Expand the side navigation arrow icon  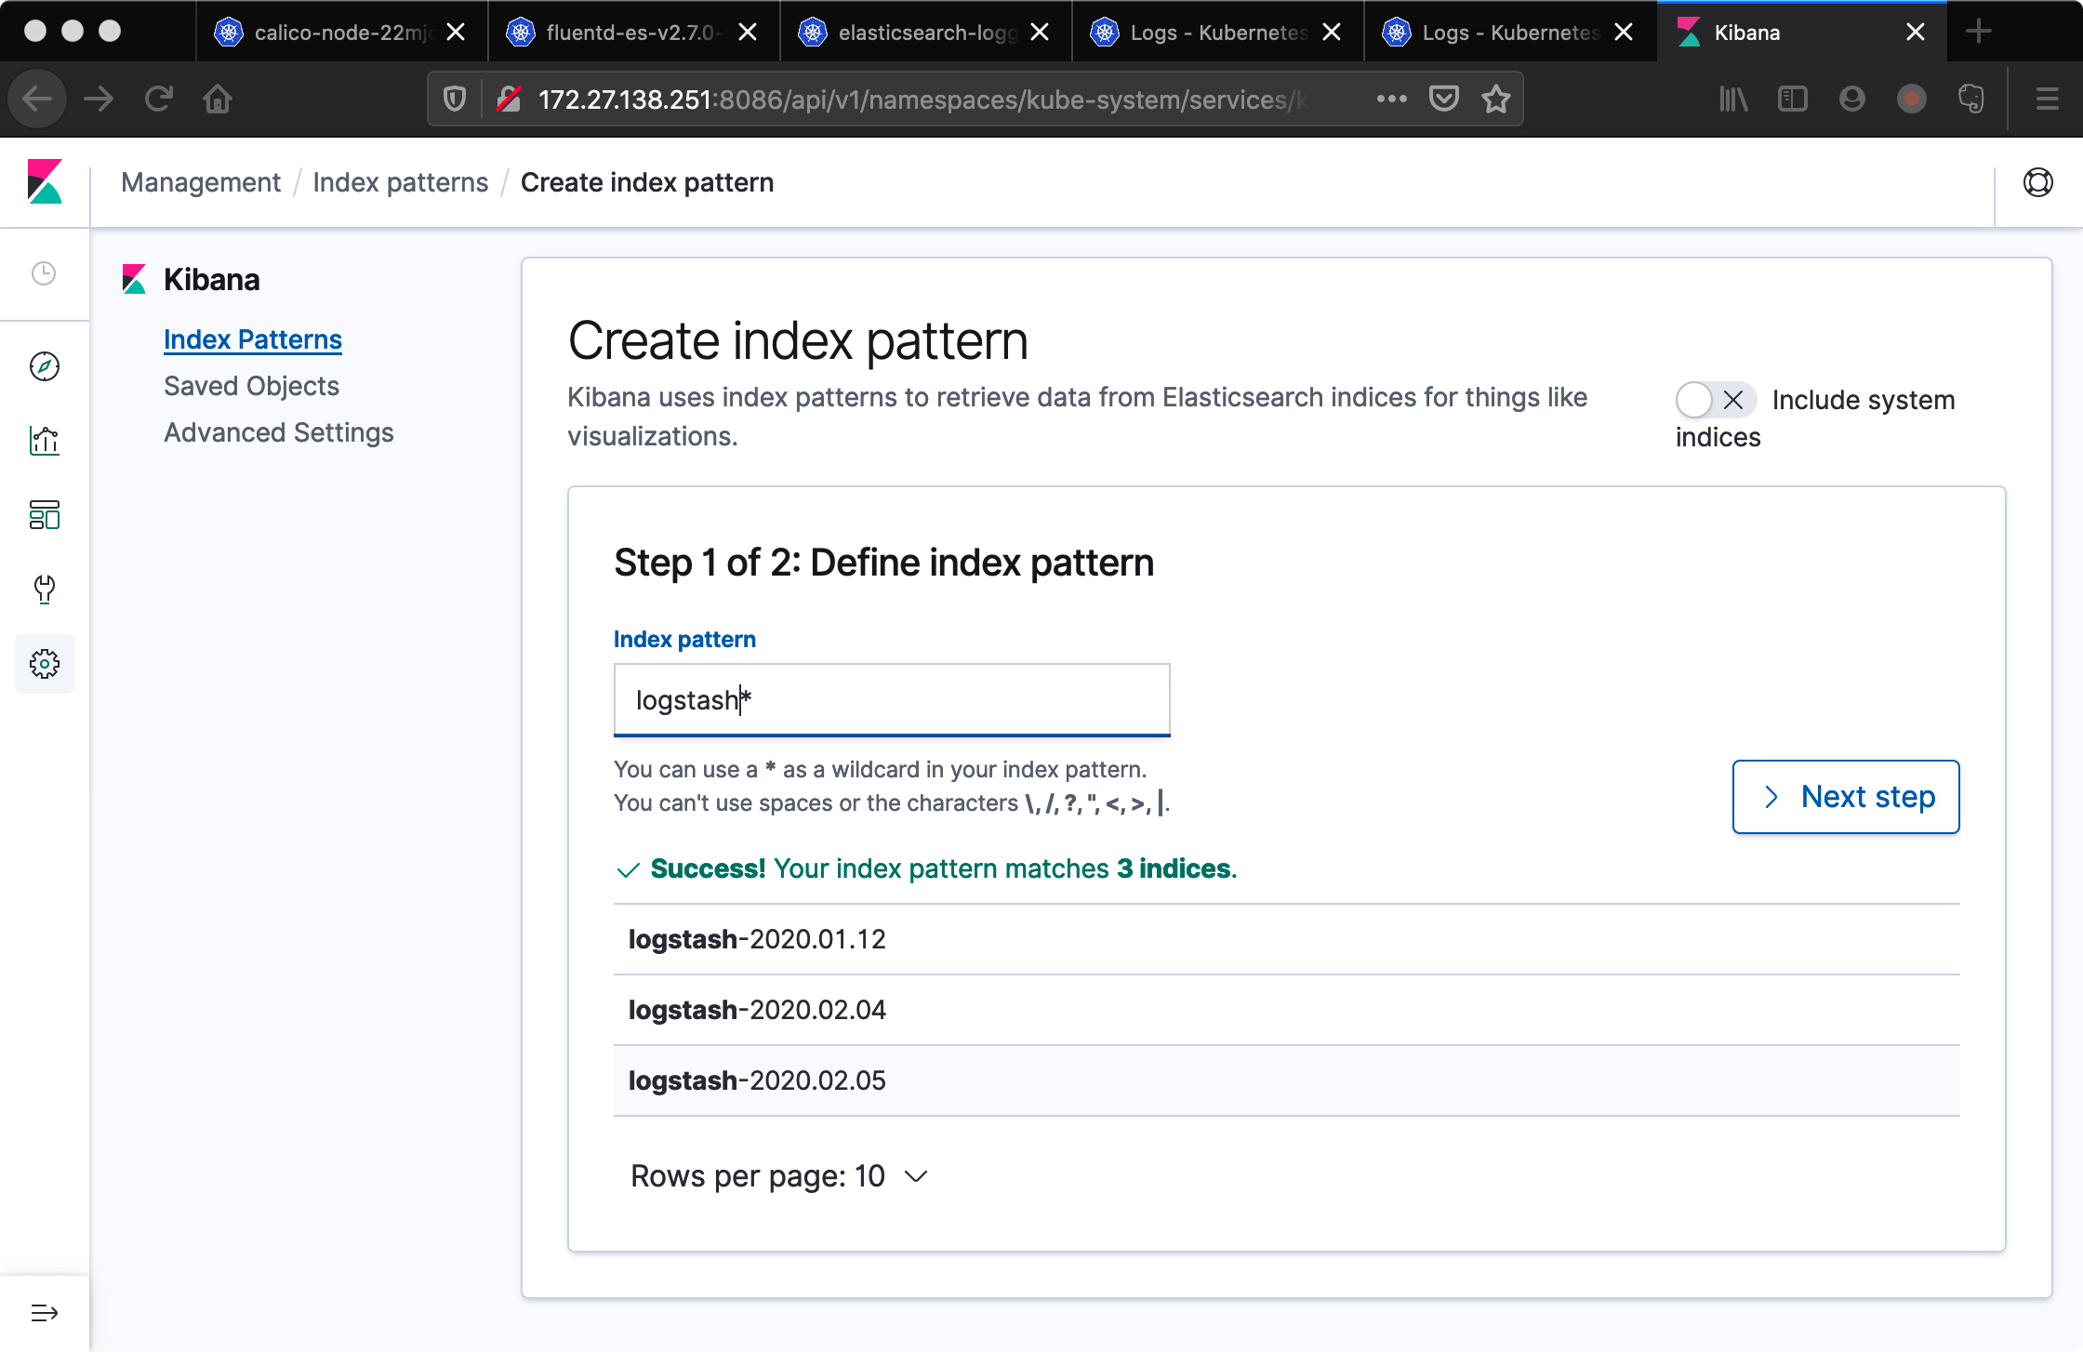click(45, 1313)
